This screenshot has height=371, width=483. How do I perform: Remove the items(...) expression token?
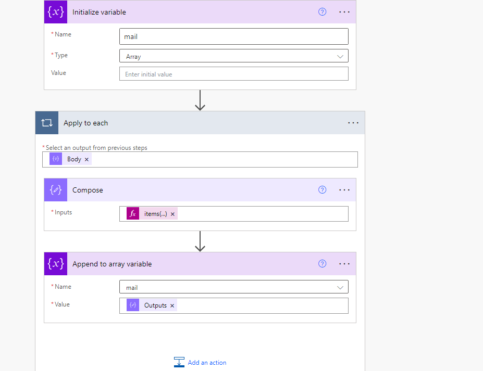[172, 214]
